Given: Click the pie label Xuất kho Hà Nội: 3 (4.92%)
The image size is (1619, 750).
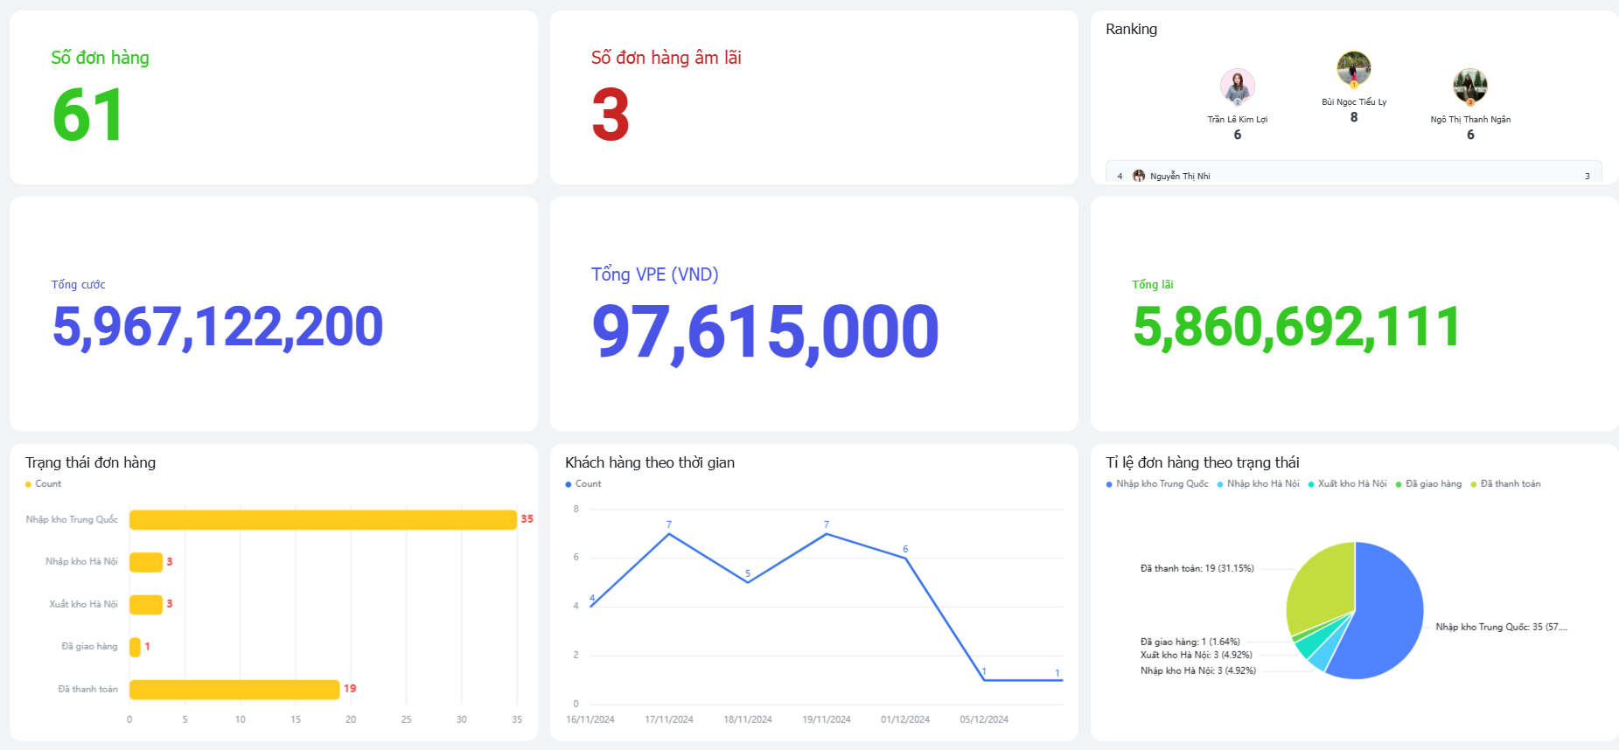Looking at the screenshot, I should pyautogui.click(x=1196, y=655).
